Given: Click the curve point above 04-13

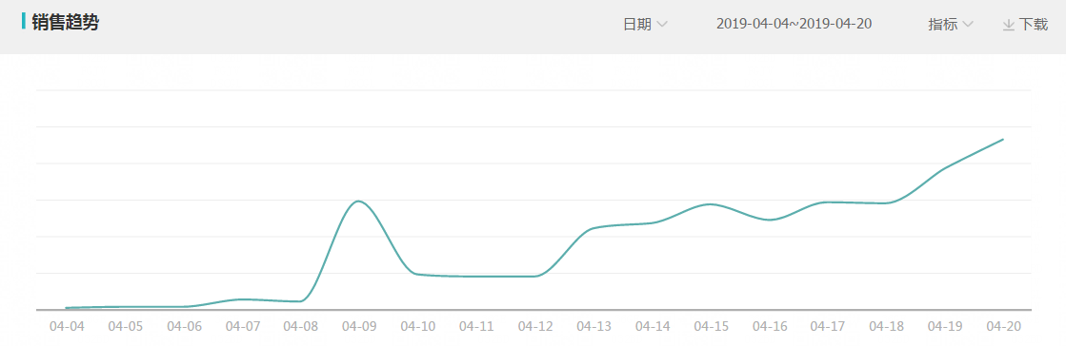Looking at the screenshot, I should (593, 228).
